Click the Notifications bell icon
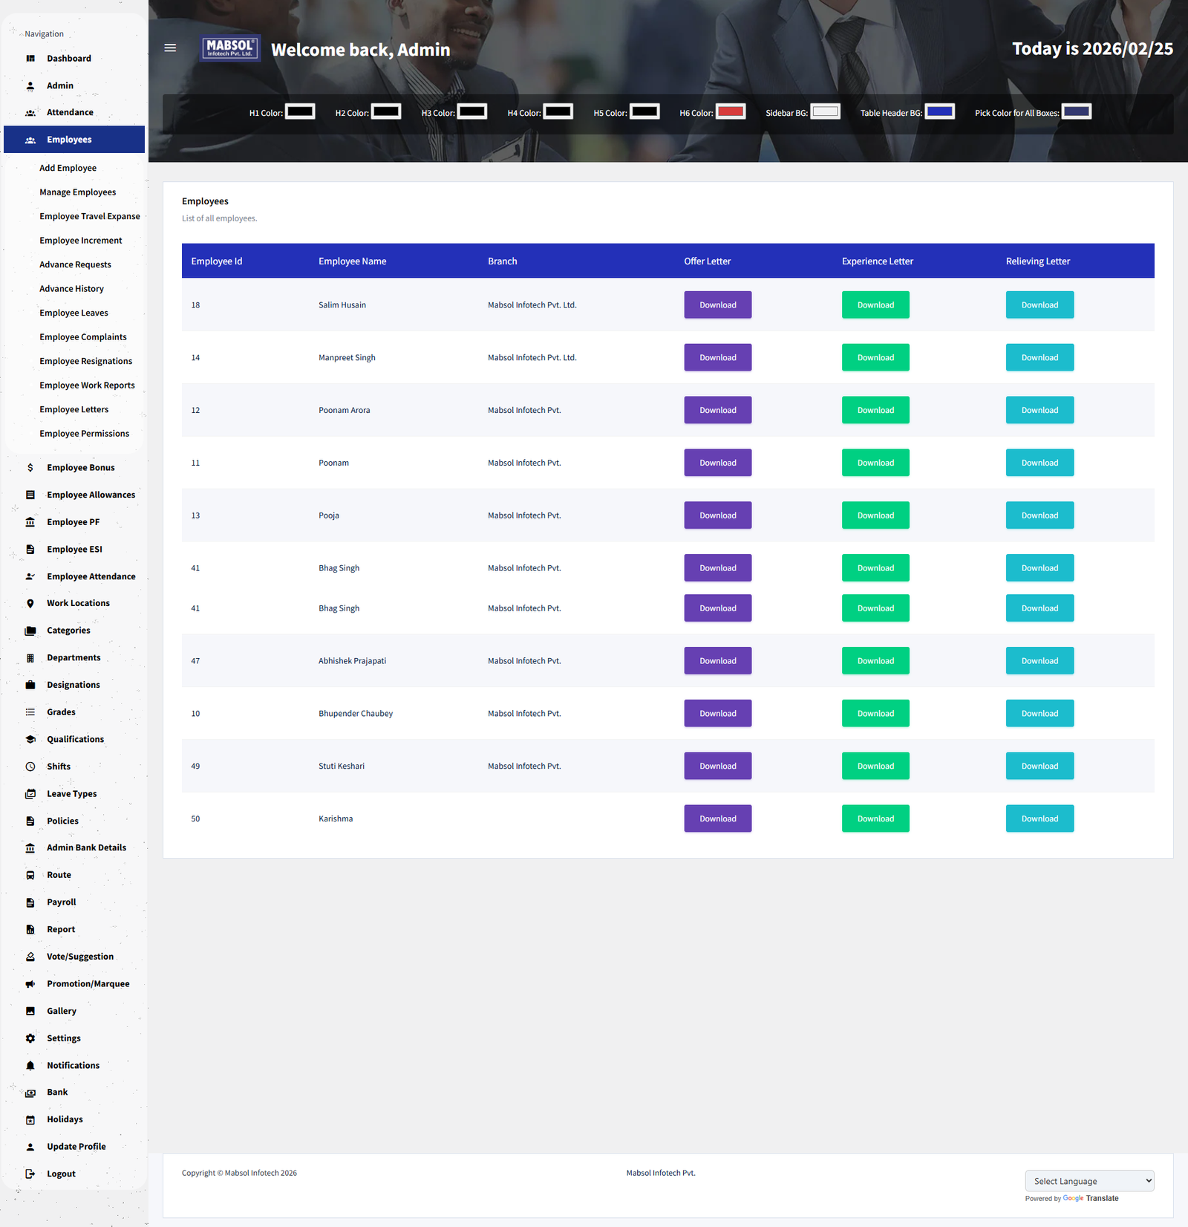1188x1227 pixels. [x=30, y=1066]
